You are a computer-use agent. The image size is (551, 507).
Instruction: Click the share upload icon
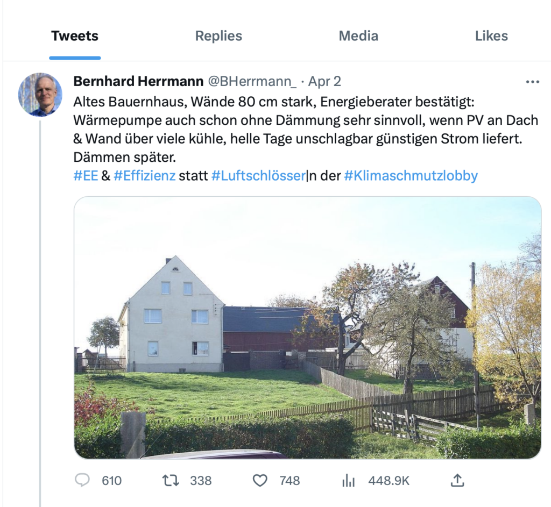point(457,480)
